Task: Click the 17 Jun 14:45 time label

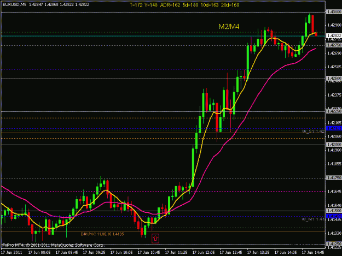Action: [313, 252]
